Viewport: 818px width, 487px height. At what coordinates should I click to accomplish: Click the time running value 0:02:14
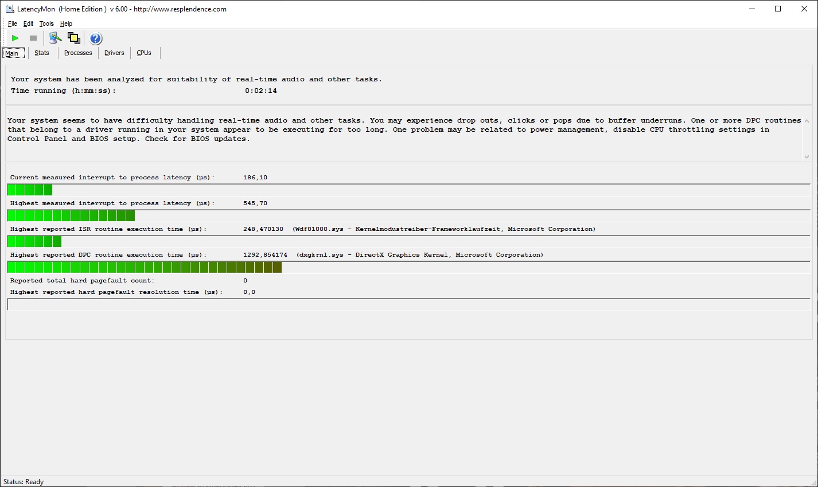[261, 91]
